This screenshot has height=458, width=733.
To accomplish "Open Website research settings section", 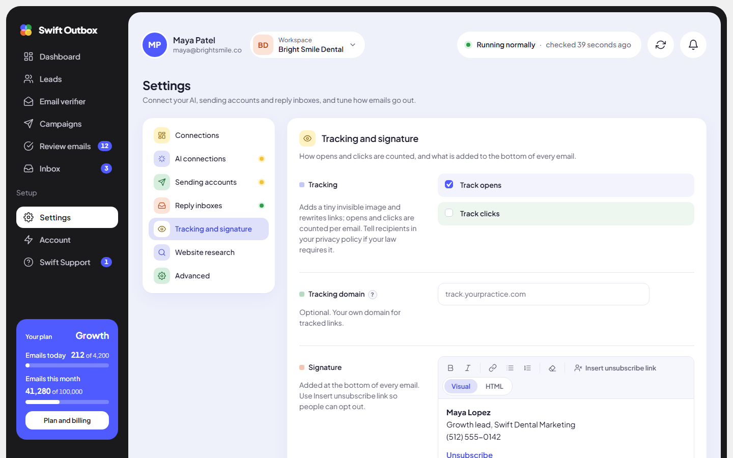I will (x=209, y=252).
